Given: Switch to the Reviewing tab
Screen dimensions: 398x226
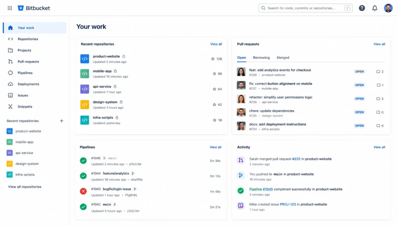Looking at the screenshot, I should [x=261, y=58].
